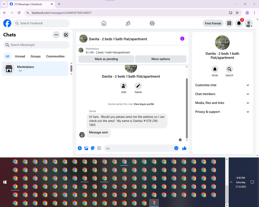Viewport: 259px width, 207px height.
Task: Select the Unread chats filter
Action: (20, 56)
